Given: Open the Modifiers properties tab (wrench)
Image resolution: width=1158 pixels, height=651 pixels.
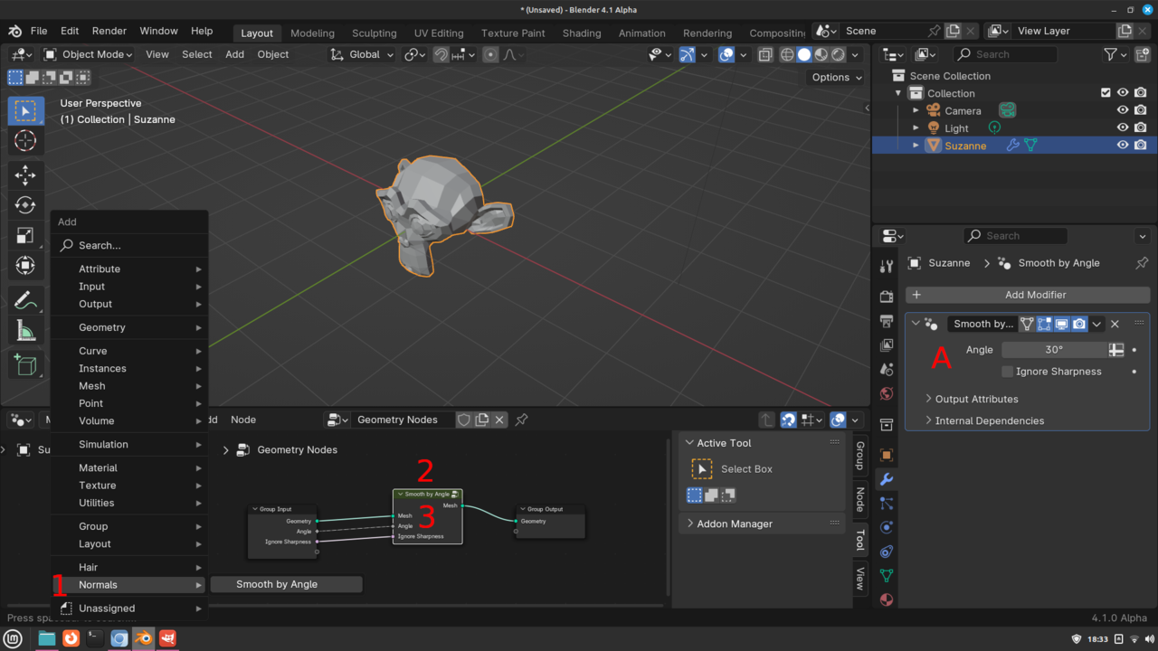Looking at the screenshot, I should click(x=887, y=479).
